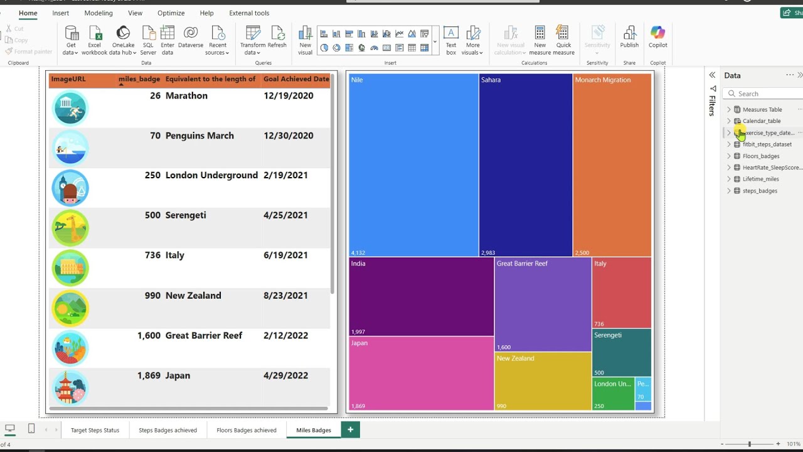This screenshot has height=452, width=803.
Task: Open the Get data source menu
Action: pos(70,41)
